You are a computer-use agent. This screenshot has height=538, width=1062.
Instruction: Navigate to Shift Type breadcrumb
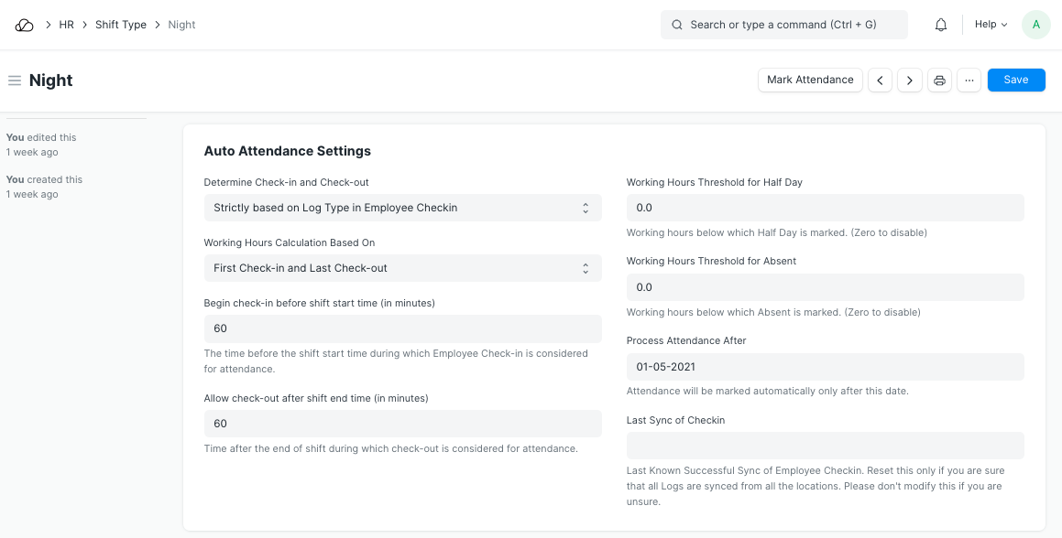click(x=121, y=25)
